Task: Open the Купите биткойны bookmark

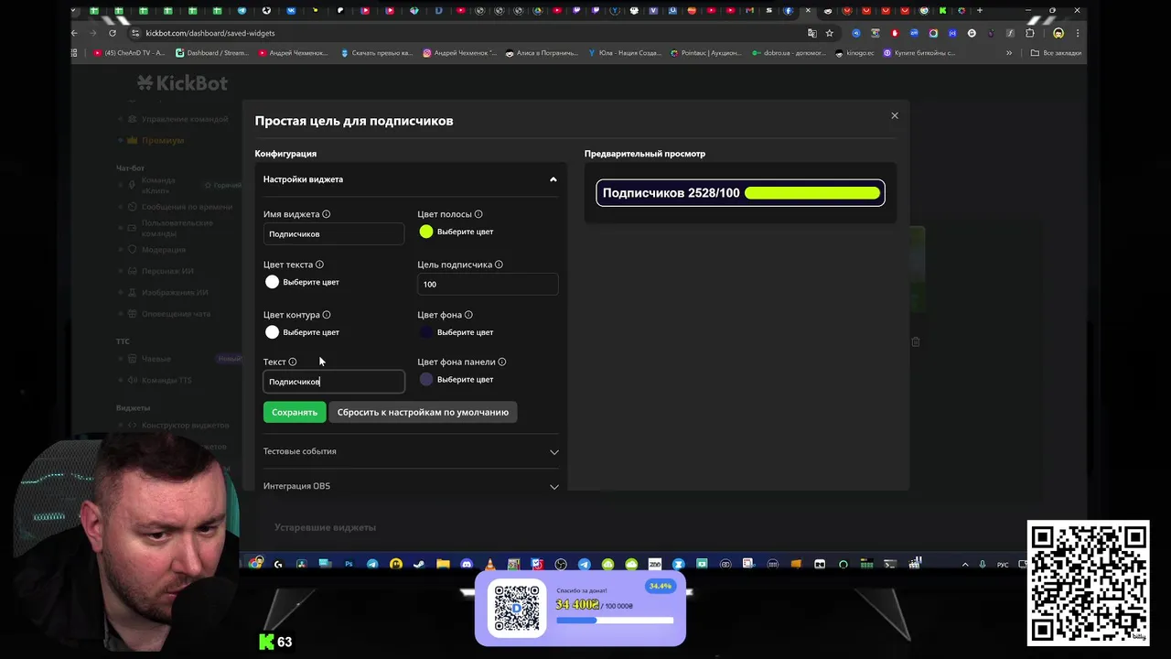Action: click(919, 53)
